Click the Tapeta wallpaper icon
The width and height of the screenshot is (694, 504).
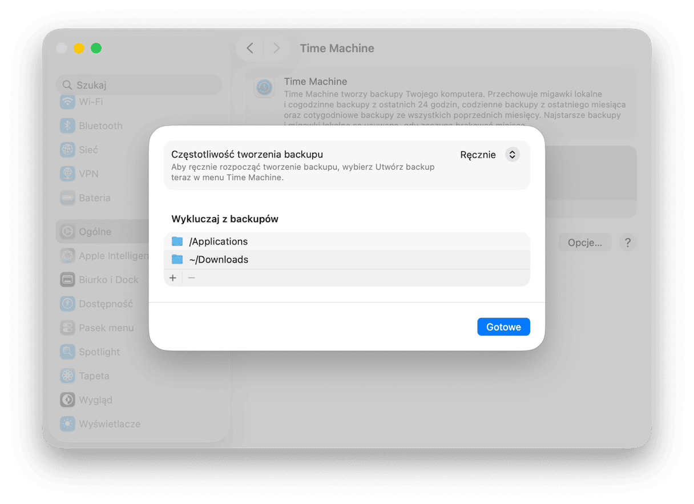[x=68, y=376]
